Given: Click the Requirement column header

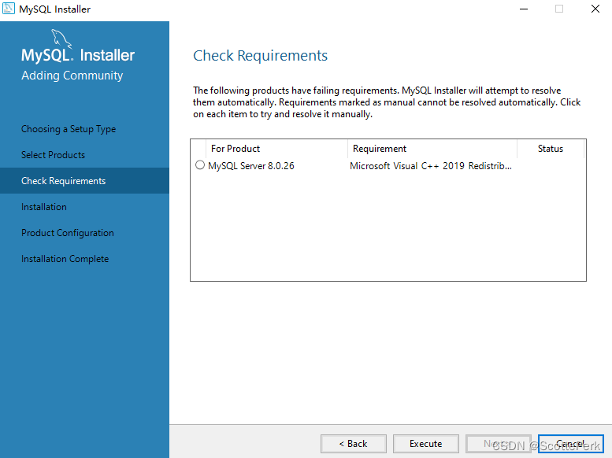Looking at the screenshot, I should [x=432, y=149].
